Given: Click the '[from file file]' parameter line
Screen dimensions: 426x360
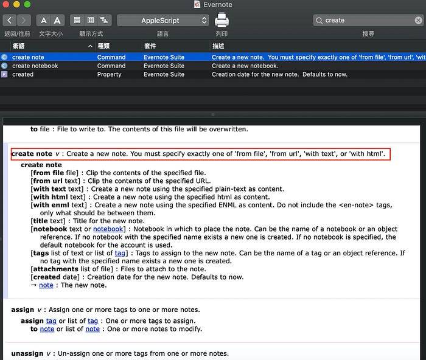Looking at the screenshot, I should coord(118,173).
